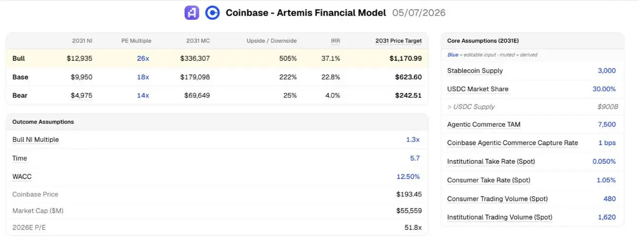
Task: Click the 2031 Price Target column header
Action: click(399, 41)
